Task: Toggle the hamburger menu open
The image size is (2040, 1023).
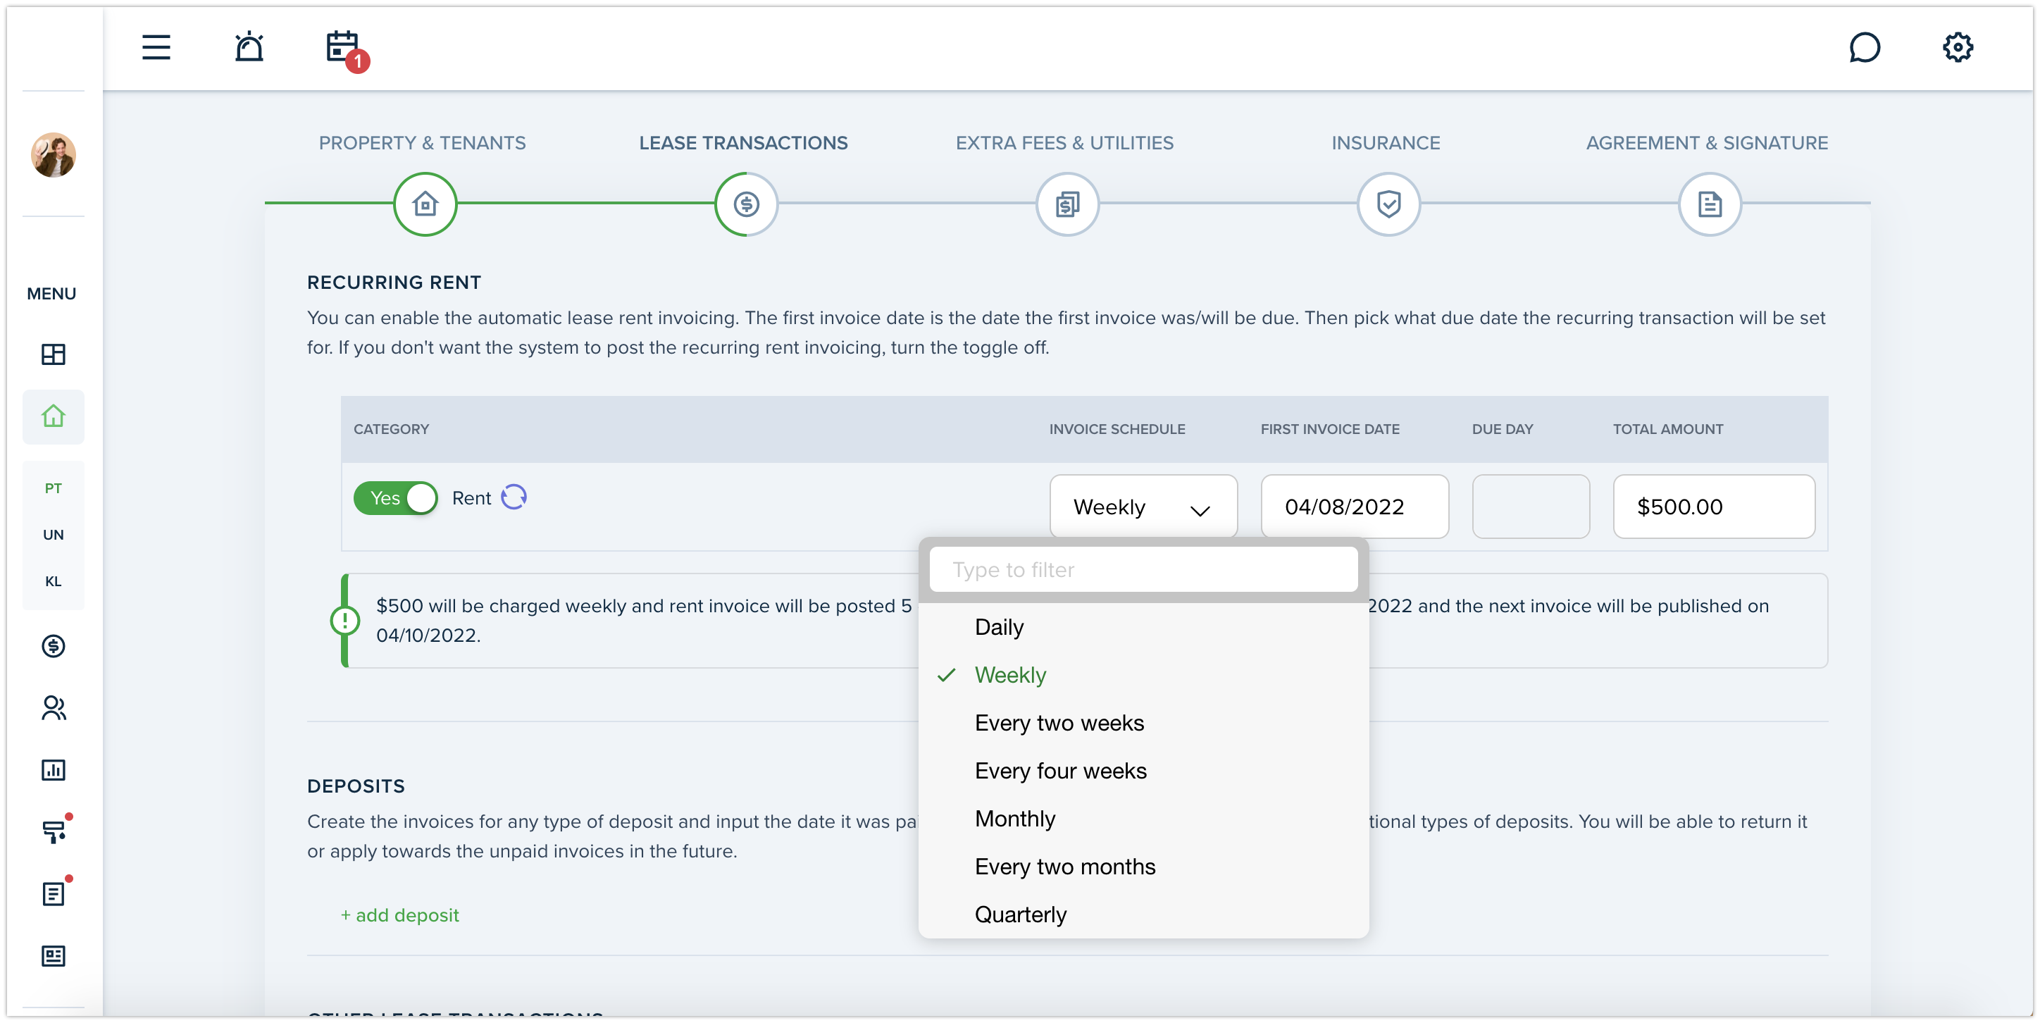Action: coord(155,46)
